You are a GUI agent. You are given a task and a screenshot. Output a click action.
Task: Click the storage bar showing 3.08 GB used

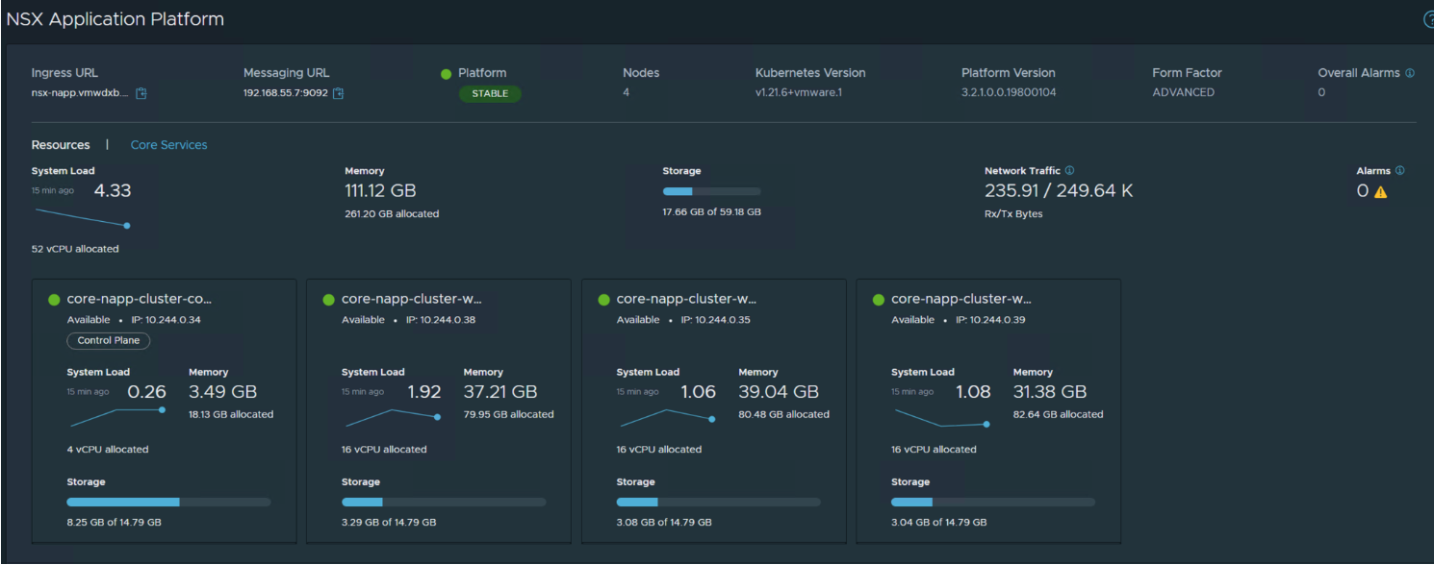[719, 502]
